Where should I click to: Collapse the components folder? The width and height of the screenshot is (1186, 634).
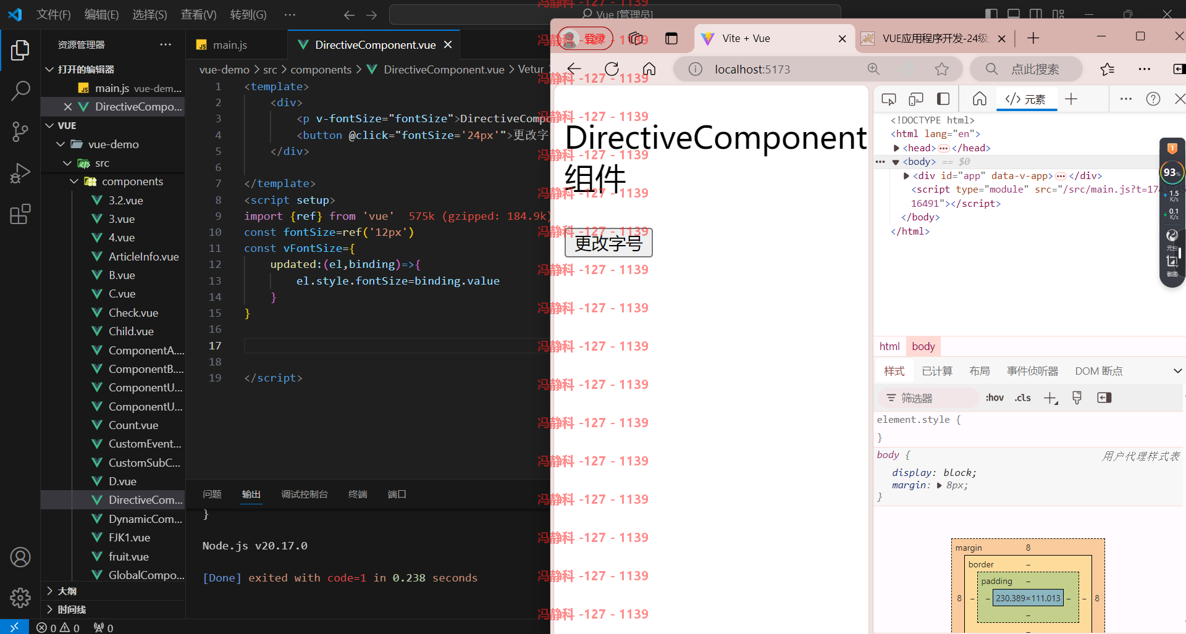74,181
